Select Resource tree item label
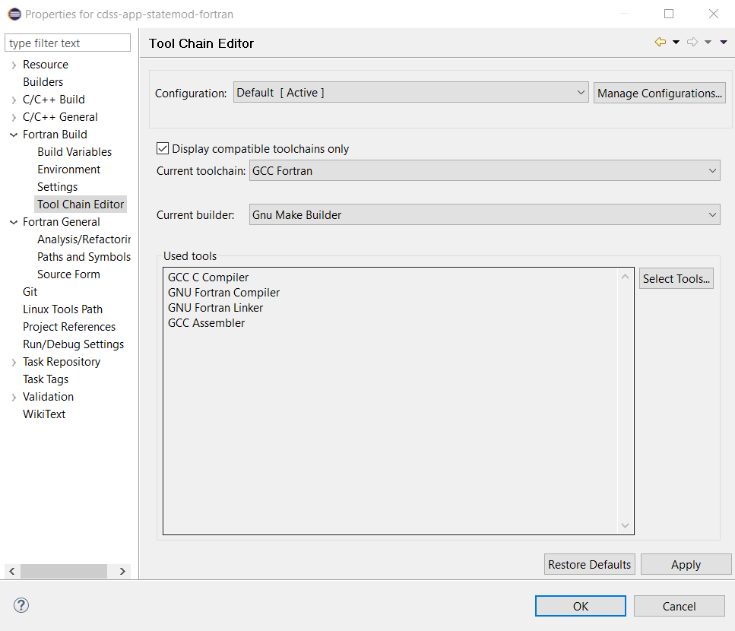Image resolution: width=735 pixels, height=631 pixels. tap(46, 65)
